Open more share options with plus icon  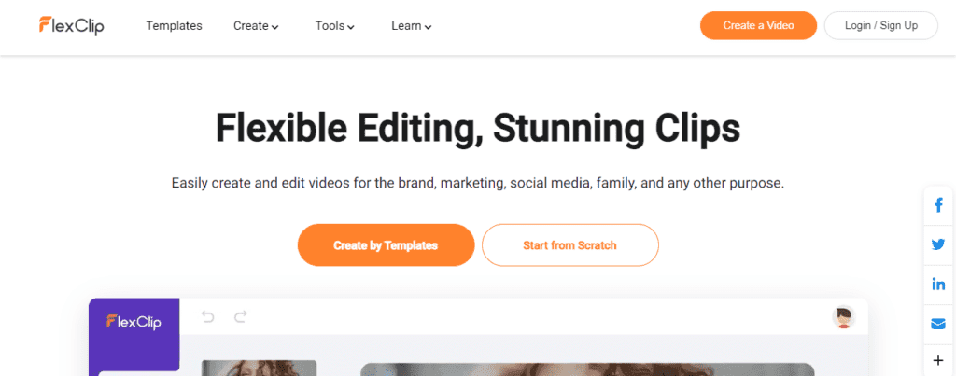pos(937,360)
